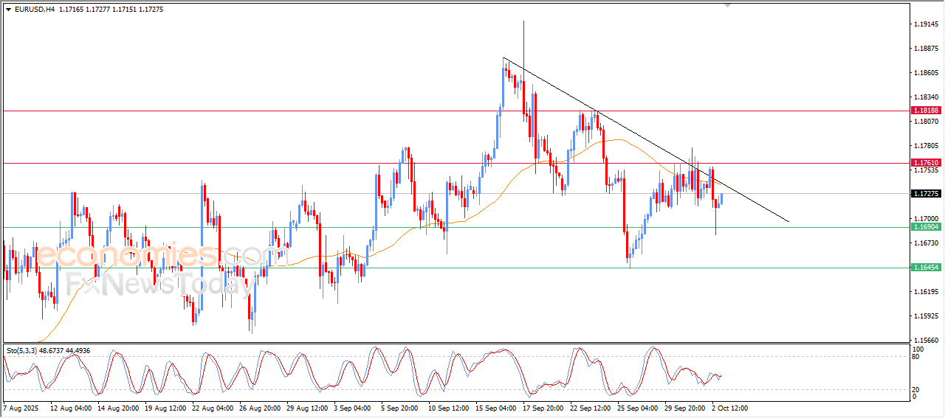Click the 1.17000 price axis value

pyautogui.click(x=926, y=219)
